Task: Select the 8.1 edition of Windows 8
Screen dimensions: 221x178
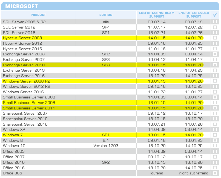Action: tap(106, 140)
